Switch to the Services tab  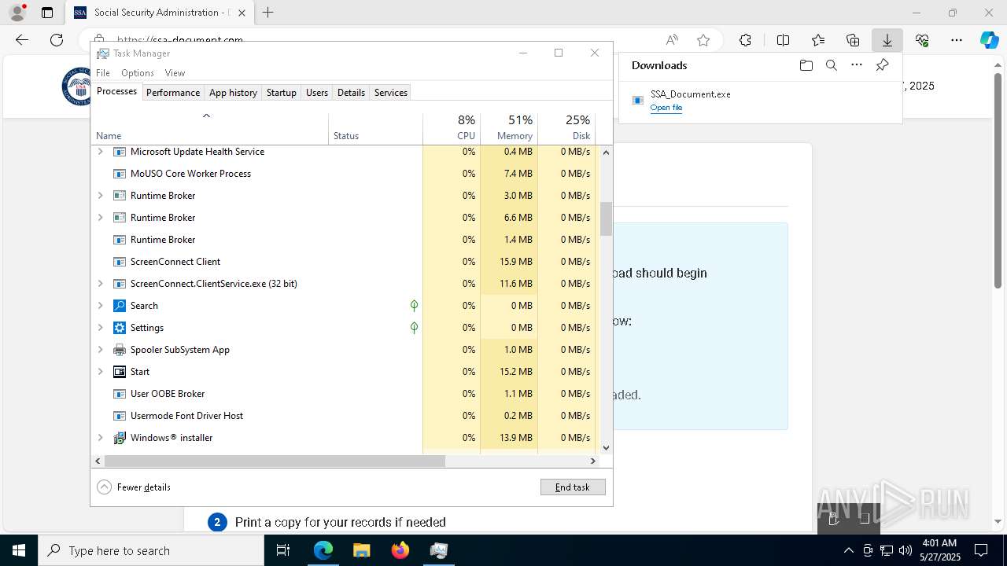391,93
